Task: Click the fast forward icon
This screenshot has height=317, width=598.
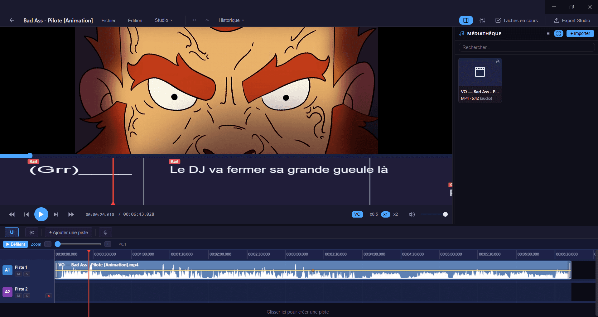Action: [x=71, y=214]
